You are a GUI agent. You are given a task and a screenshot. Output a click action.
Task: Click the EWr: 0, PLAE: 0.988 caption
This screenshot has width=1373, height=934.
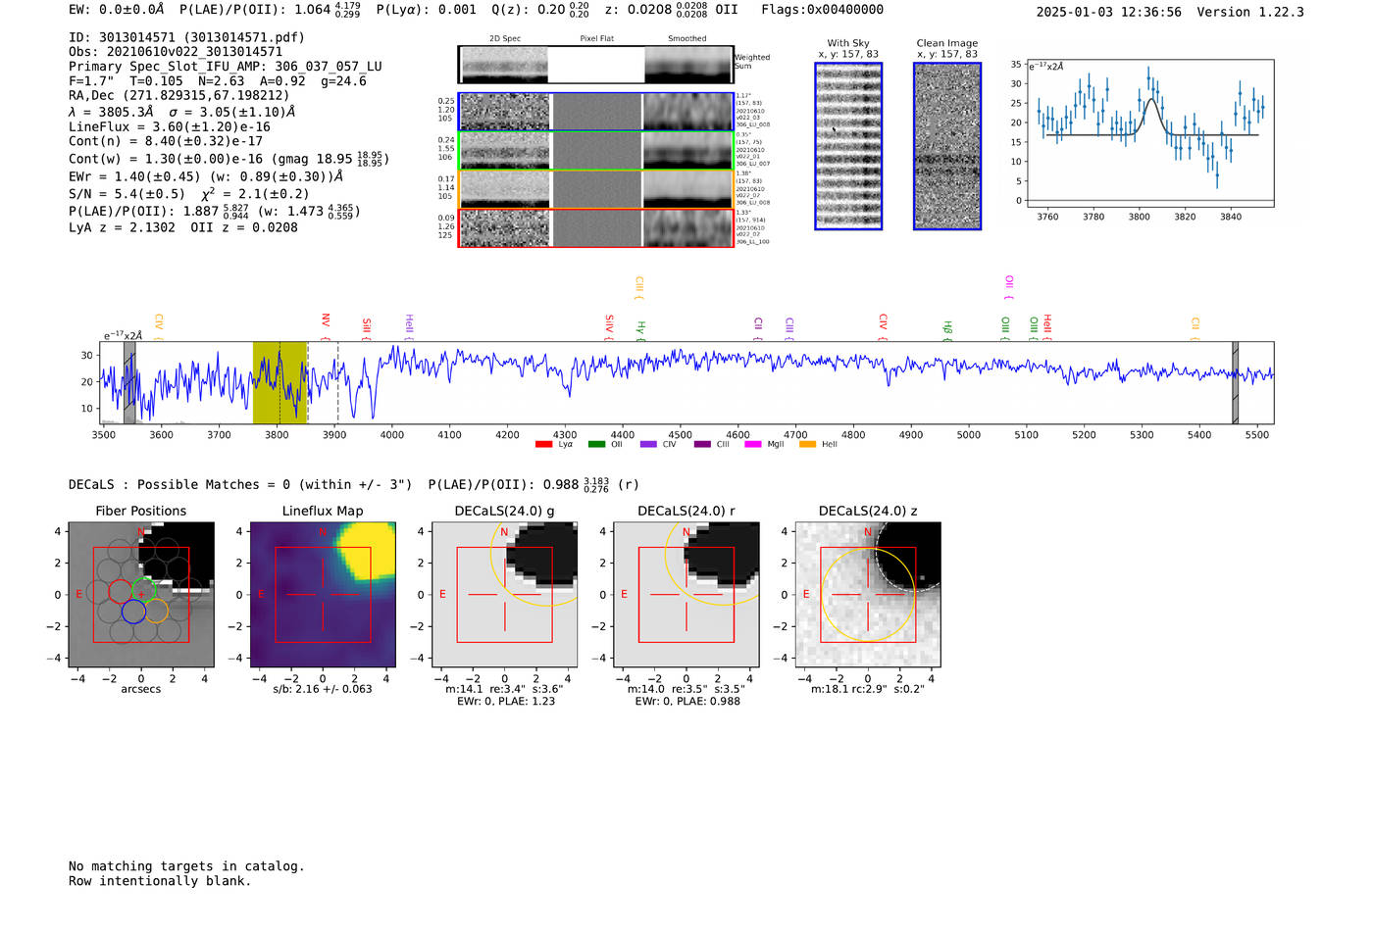(x=687, y=701)
